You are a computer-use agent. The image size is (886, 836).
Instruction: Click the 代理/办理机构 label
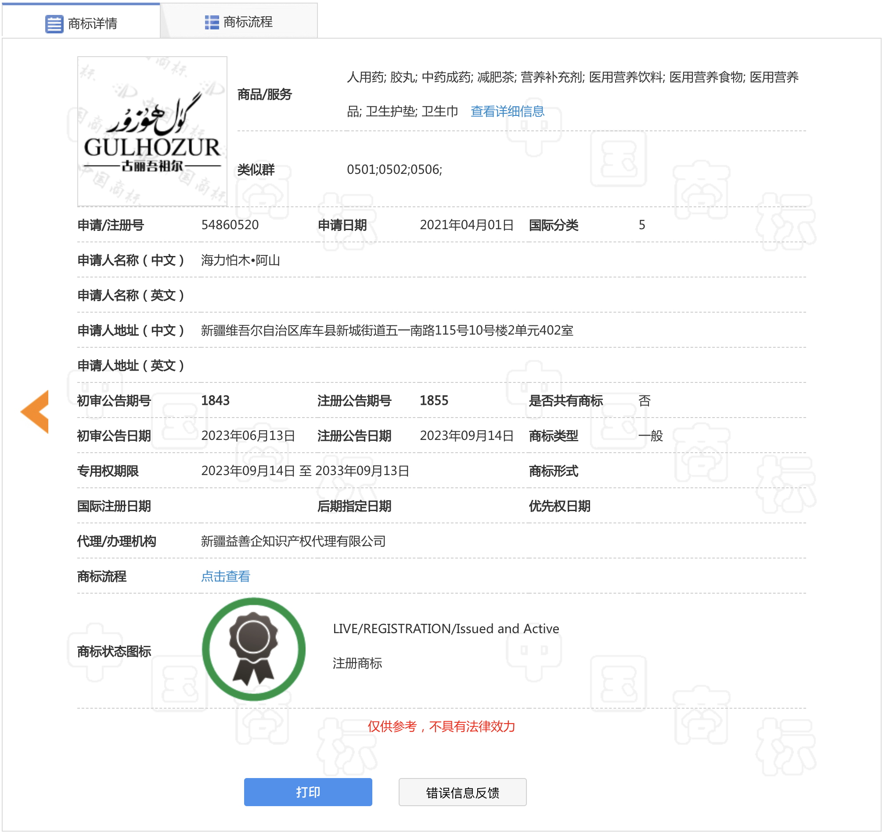117,541
